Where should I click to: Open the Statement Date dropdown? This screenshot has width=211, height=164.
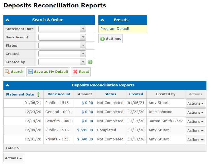62,29
